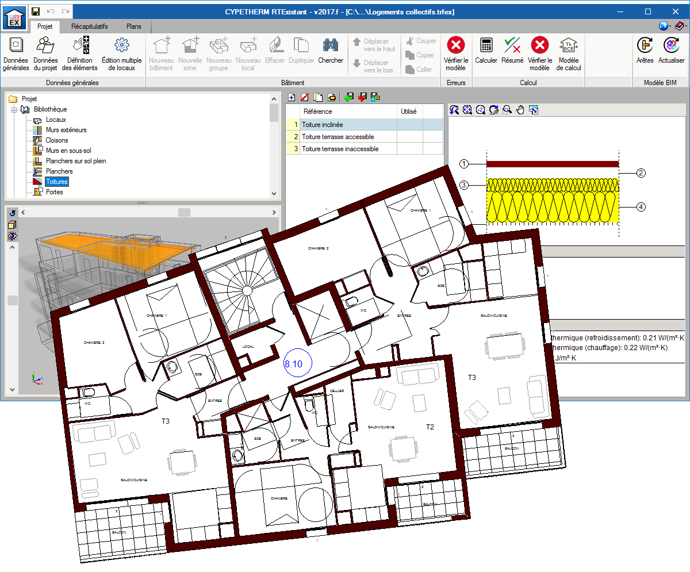Open Édition multiple de locaux

121,54
